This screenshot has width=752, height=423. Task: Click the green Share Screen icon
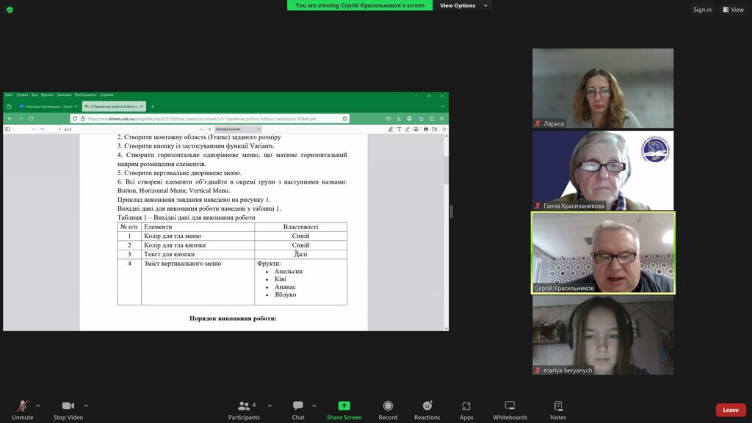pyautogui.click(x=344, y=406)
